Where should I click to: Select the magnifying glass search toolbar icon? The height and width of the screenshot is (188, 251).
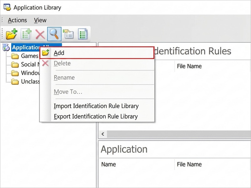pyautogui.click(x=54, y=34)
